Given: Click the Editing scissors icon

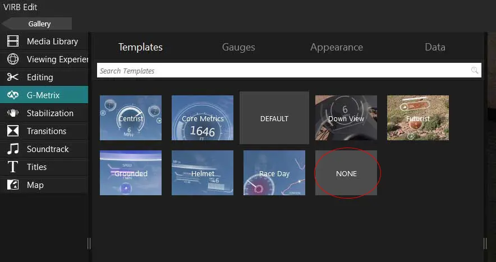Looking at the screenshot, I should click(x=13, y=77).
